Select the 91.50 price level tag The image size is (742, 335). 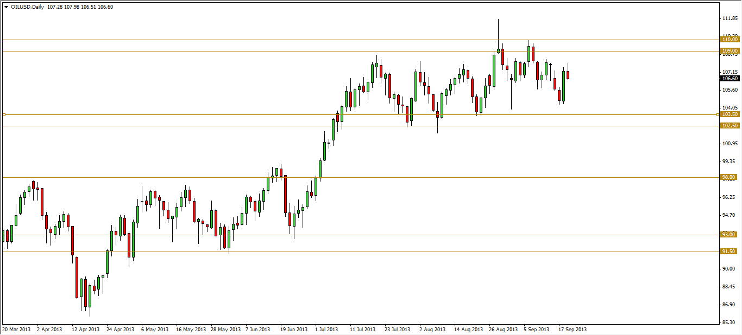[729, 252]
